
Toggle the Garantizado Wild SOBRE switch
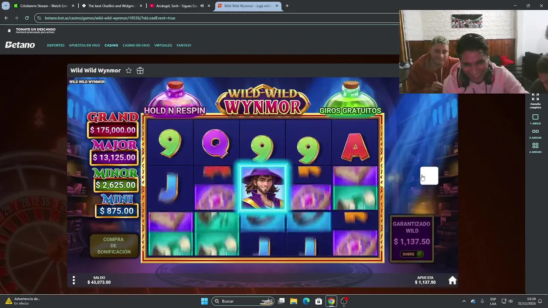(413, 254)
